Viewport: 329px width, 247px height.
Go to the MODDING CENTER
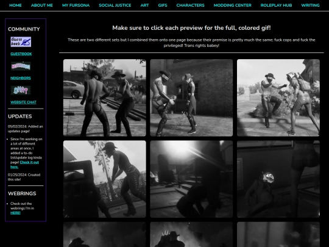[x=232, y=5]
